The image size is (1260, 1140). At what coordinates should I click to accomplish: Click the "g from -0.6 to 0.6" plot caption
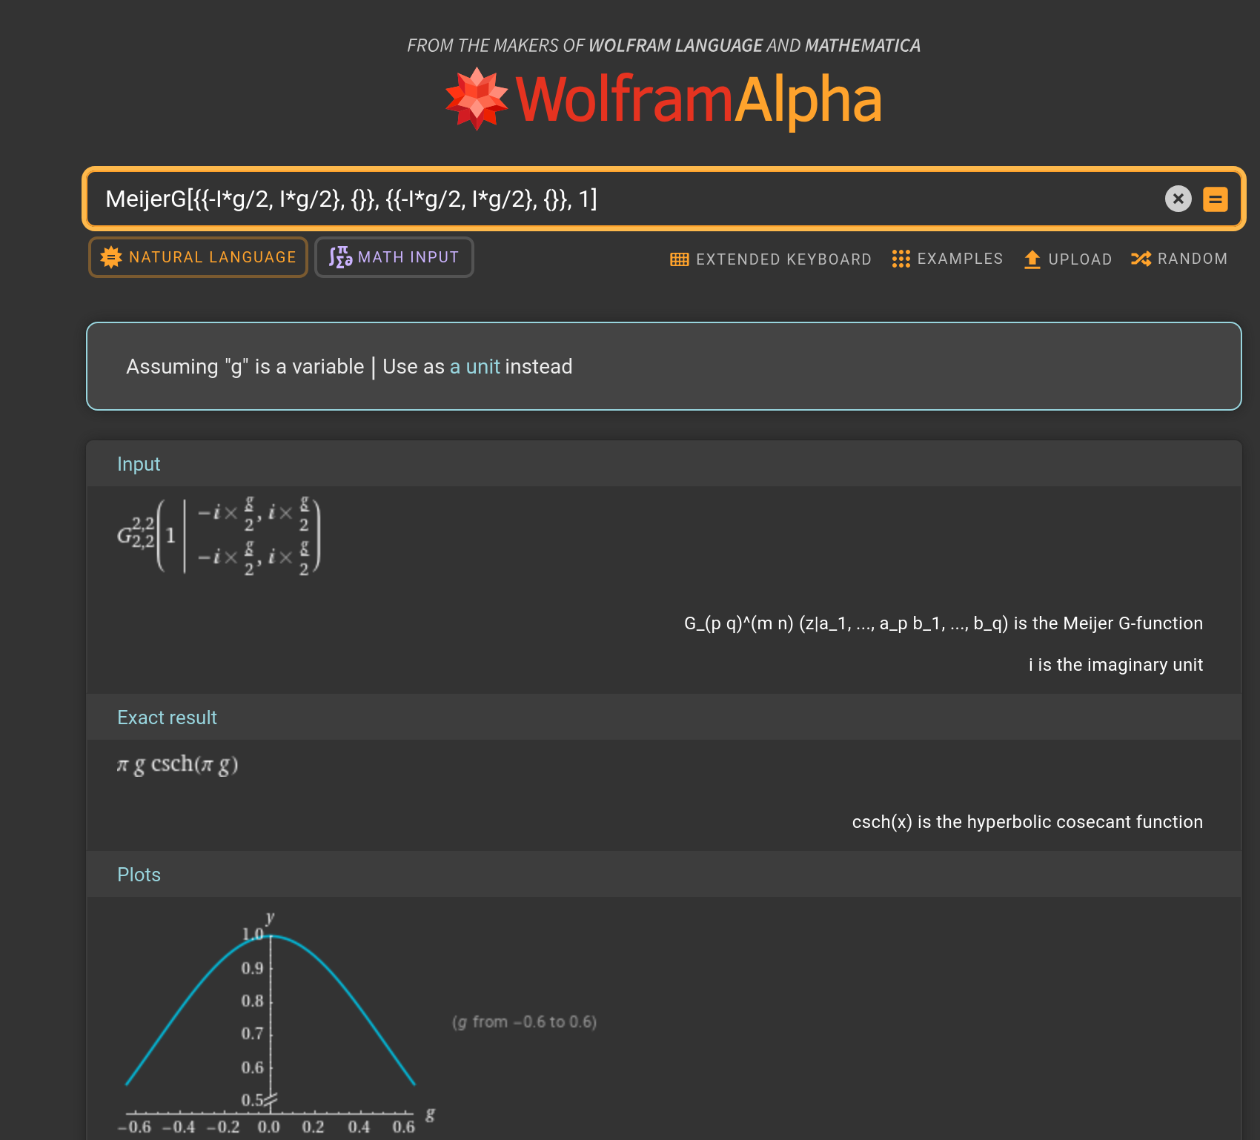[524, 1022]
